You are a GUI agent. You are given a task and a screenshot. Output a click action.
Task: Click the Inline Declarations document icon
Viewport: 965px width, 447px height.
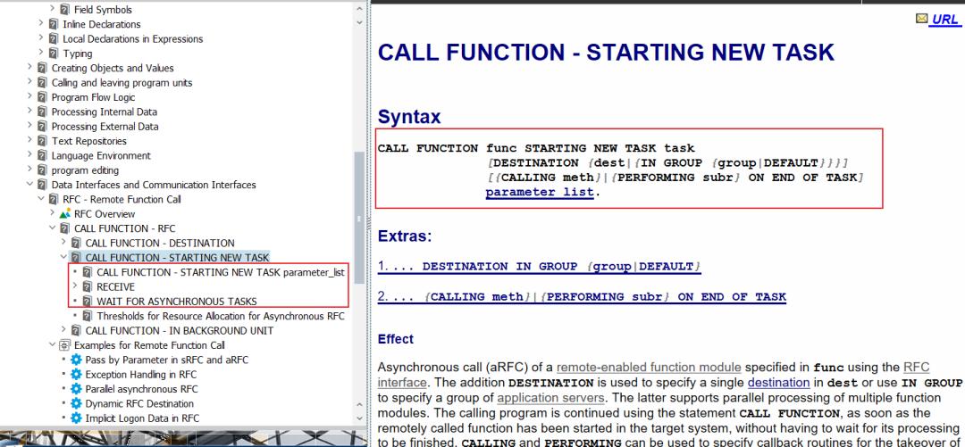tap(55, 25)
